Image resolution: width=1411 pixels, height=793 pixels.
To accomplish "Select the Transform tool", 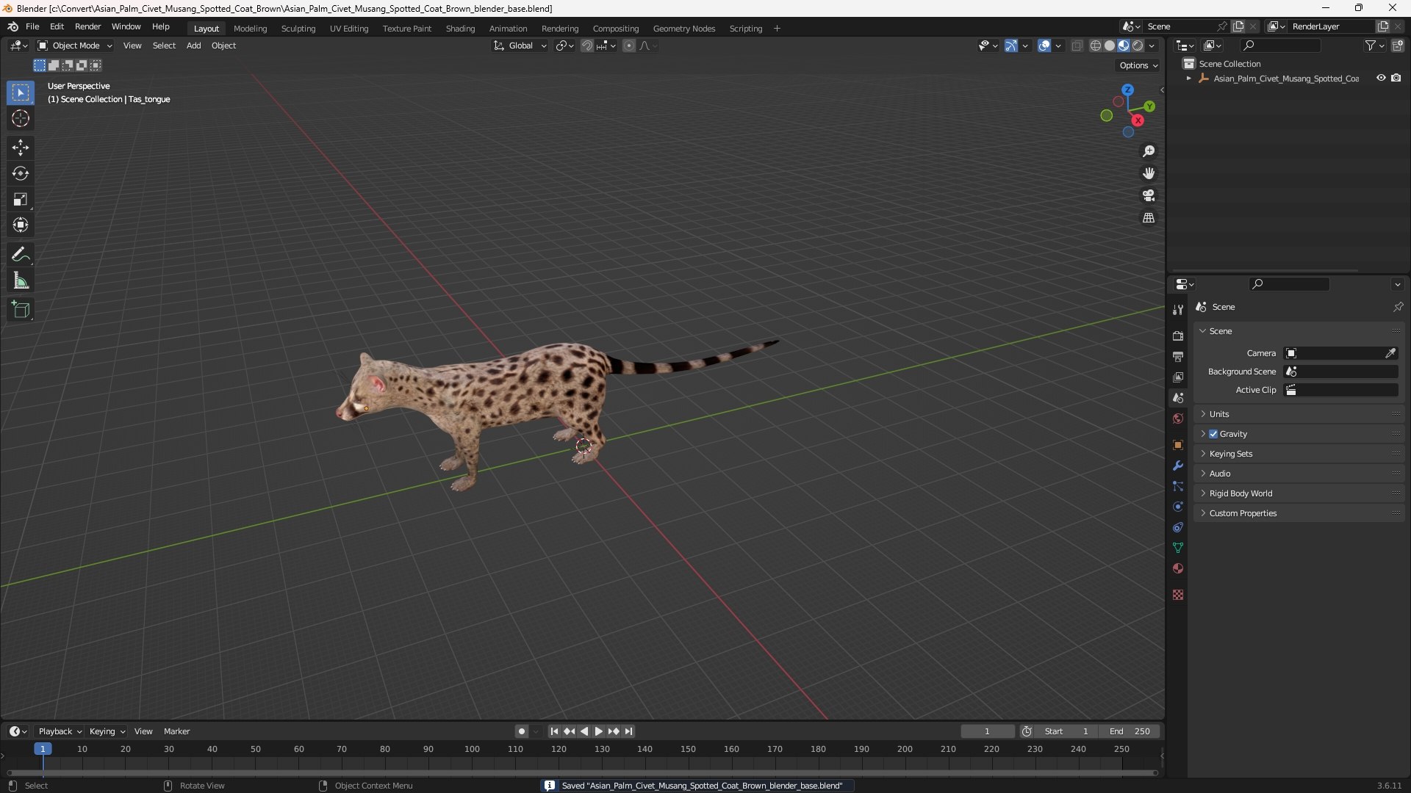I will click(x=21, y=225).
